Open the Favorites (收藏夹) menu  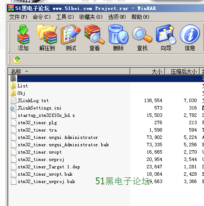[91, 17]
